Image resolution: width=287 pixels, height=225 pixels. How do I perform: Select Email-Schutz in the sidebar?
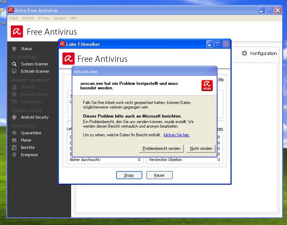click(31, 102)
